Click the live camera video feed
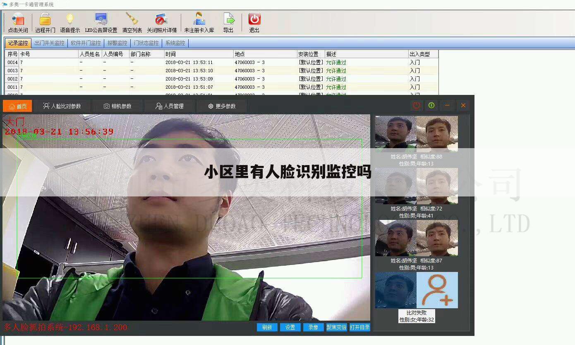Image resolution: width=575 pixels, height=345 pixels. [x=186, y=217]
